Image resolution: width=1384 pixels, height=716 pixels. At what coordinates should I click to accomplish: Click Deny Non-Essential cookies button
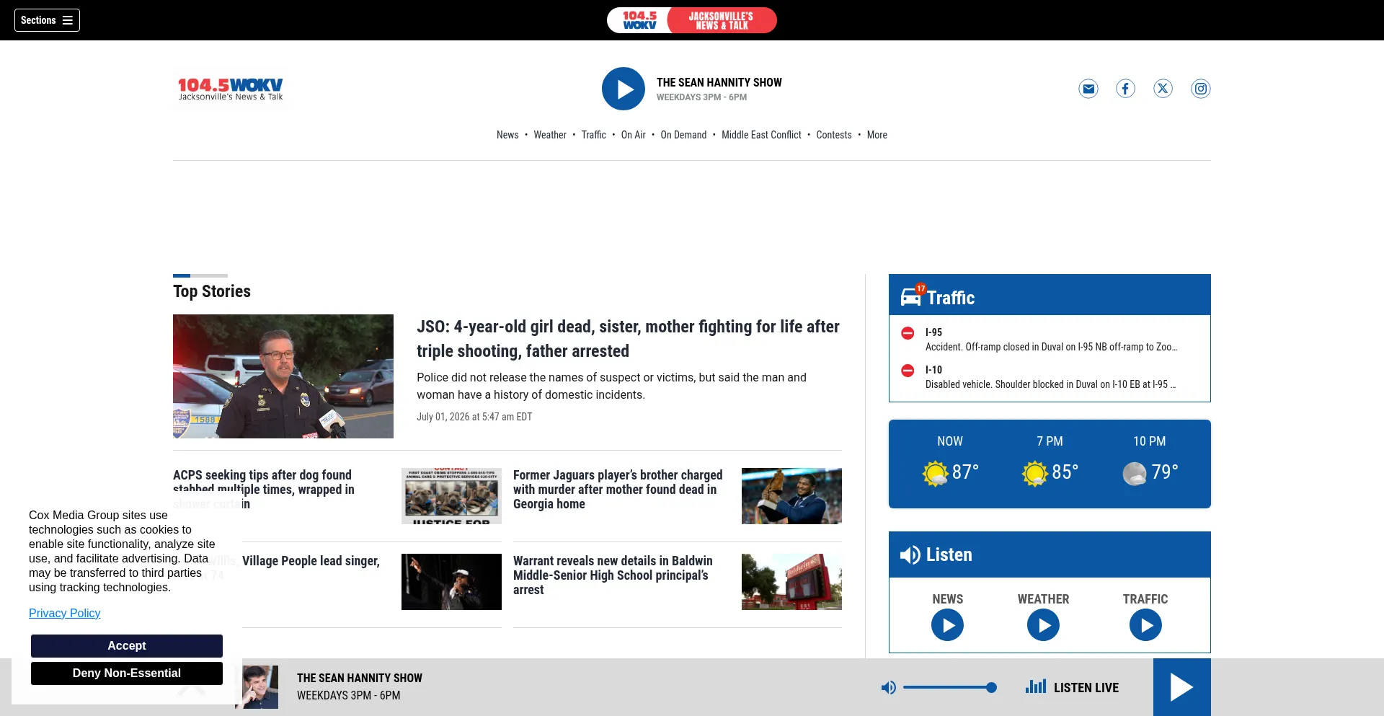(127, 673)
